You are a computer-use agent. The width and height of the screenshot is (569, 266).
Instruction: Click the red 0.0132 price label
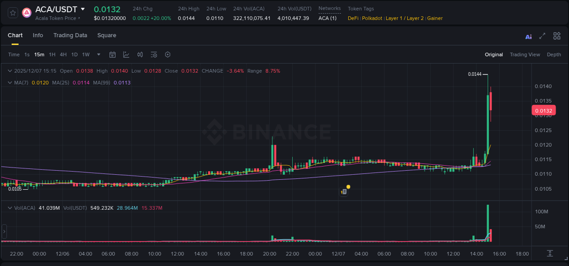coord(544,110)
